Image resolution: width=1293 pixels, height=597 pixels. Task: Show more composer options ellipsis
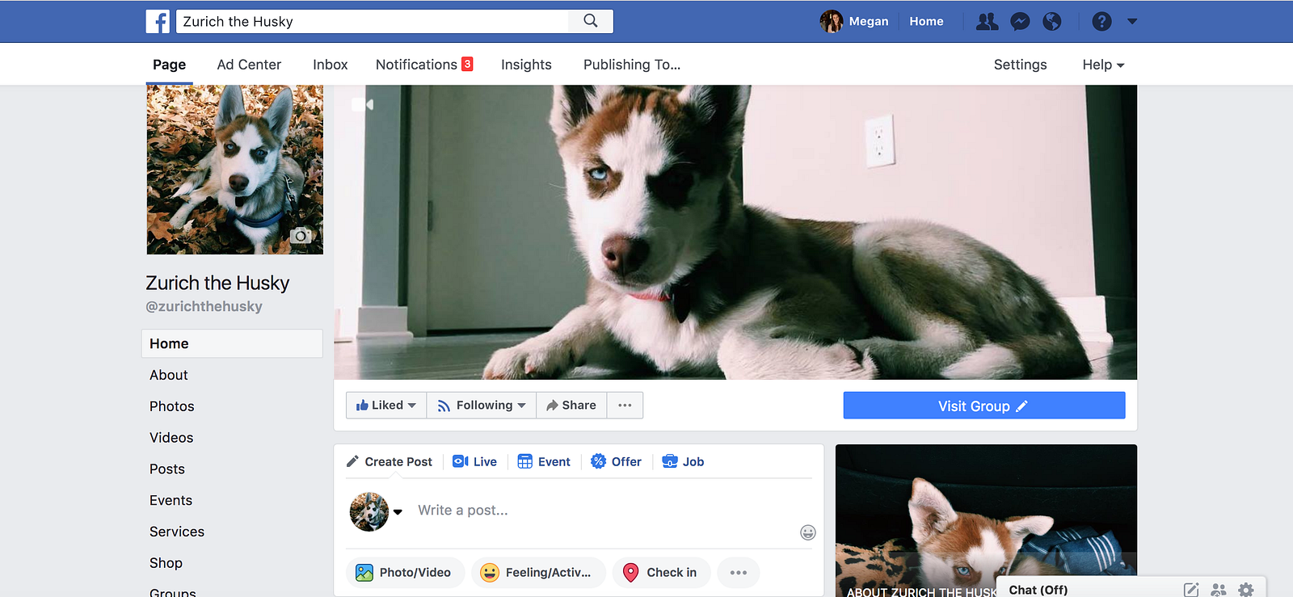coord(739,573)
